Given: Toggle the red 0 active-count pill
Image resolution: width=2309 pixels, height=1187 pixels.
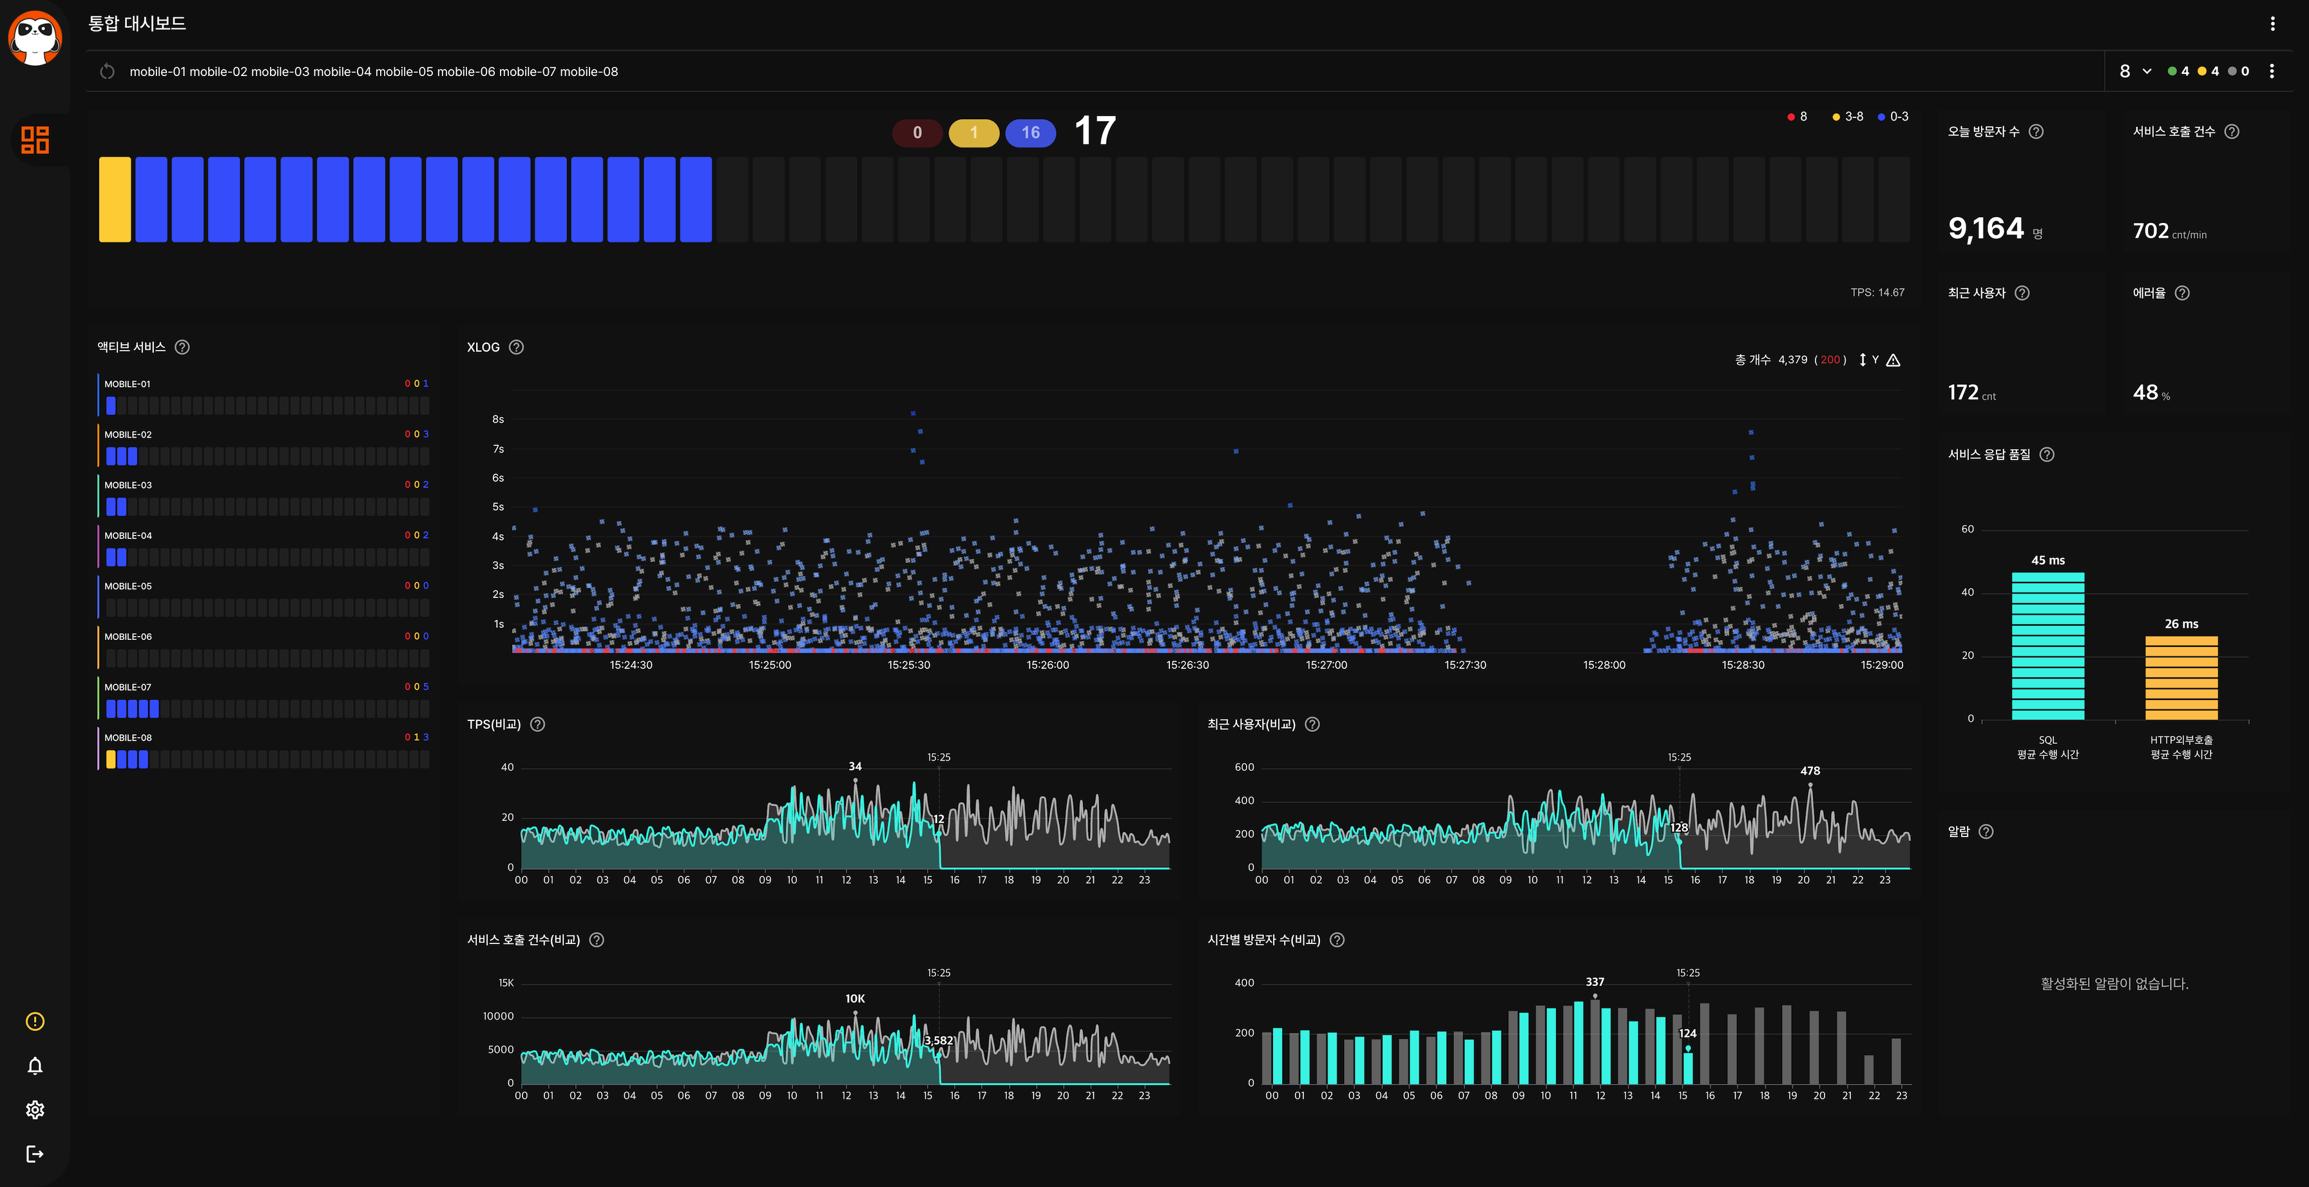Looking at the screenshot, I should click(917, 133).
